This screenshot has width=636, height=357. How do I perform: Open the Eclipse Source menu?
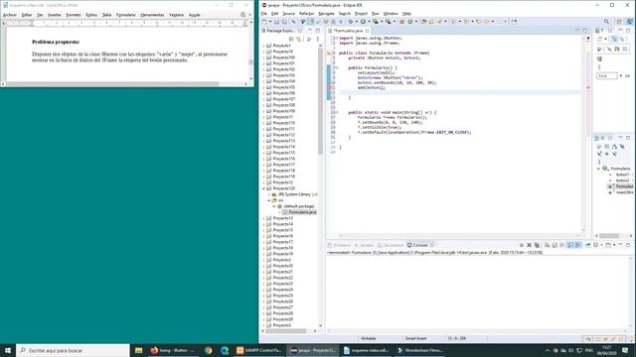(289, 13)
